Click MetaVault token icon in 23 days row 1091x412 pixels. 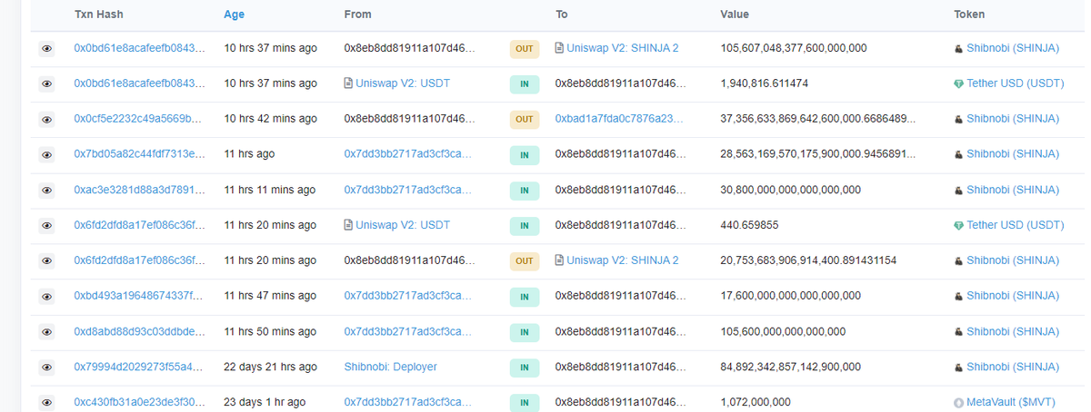click(958, 402)
